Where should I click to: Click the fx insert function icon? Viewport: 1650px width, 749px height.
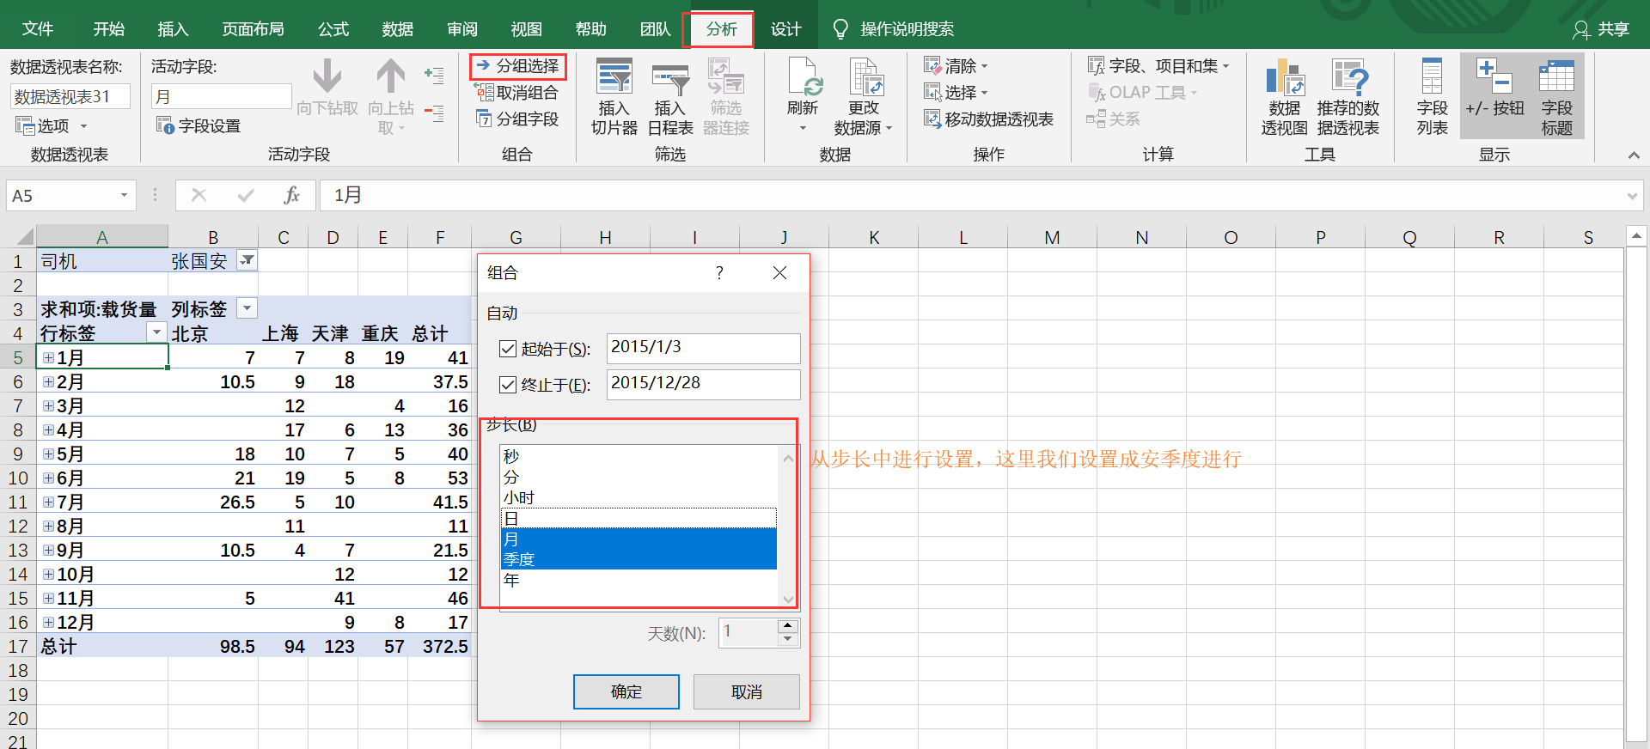[x=291, y=195]
